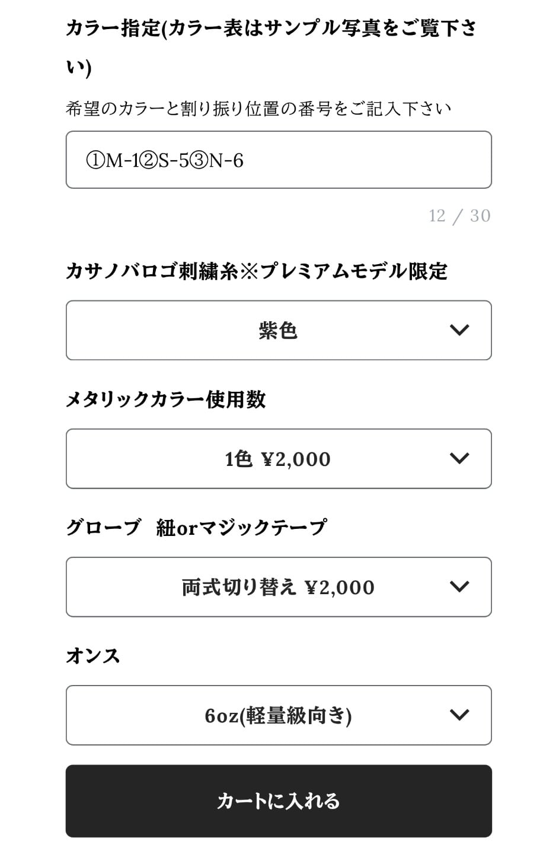Click the メタリックカラー使用数 label
This screenshot has height=850, width=559.
(165, 399)
